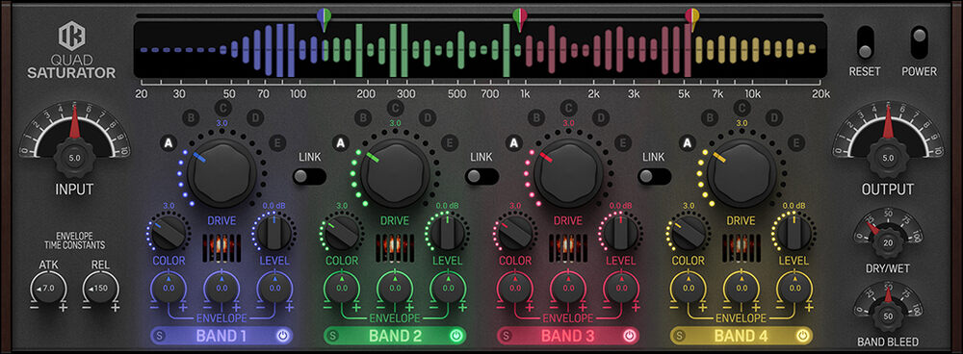Flip the main POWER switch
This screenshot has height=354, width=963.
point(920,42)
